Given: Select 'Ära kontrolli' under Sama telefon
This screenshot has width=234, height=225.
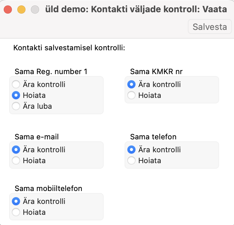Looking at the screenshot, I should [131, 150].
